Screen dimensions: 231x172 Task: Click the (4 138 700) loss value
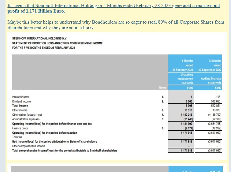(x=214, y=115)
